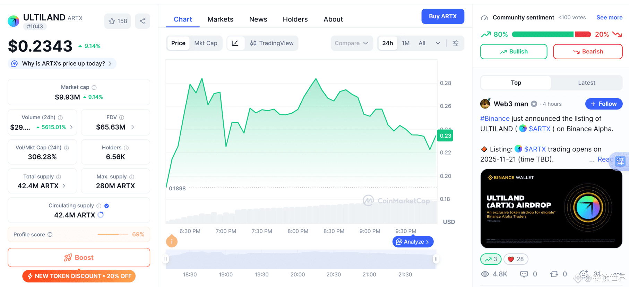Toggle the bullish reaction with 3

pyautogui.click(x=491, y=259)
